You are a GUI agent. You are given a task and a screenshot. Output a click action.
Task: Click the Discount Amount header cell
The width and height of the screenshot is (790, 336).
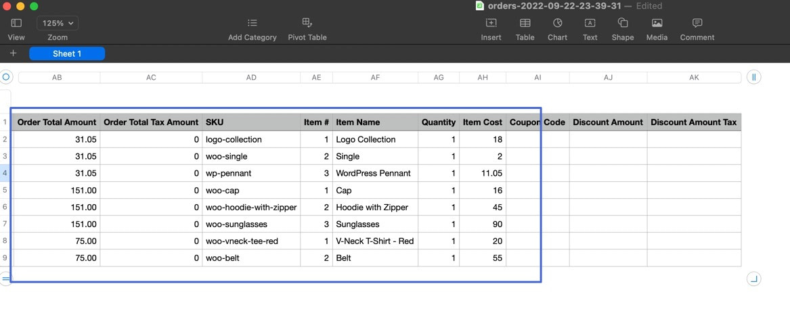pyautogui.click(x=608, y=122)
